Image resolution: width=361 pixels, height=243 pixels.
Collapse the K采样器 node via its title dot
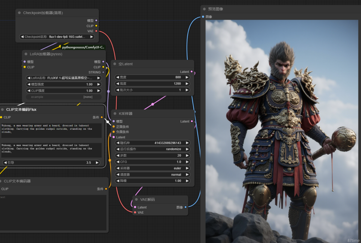(115, 114)
